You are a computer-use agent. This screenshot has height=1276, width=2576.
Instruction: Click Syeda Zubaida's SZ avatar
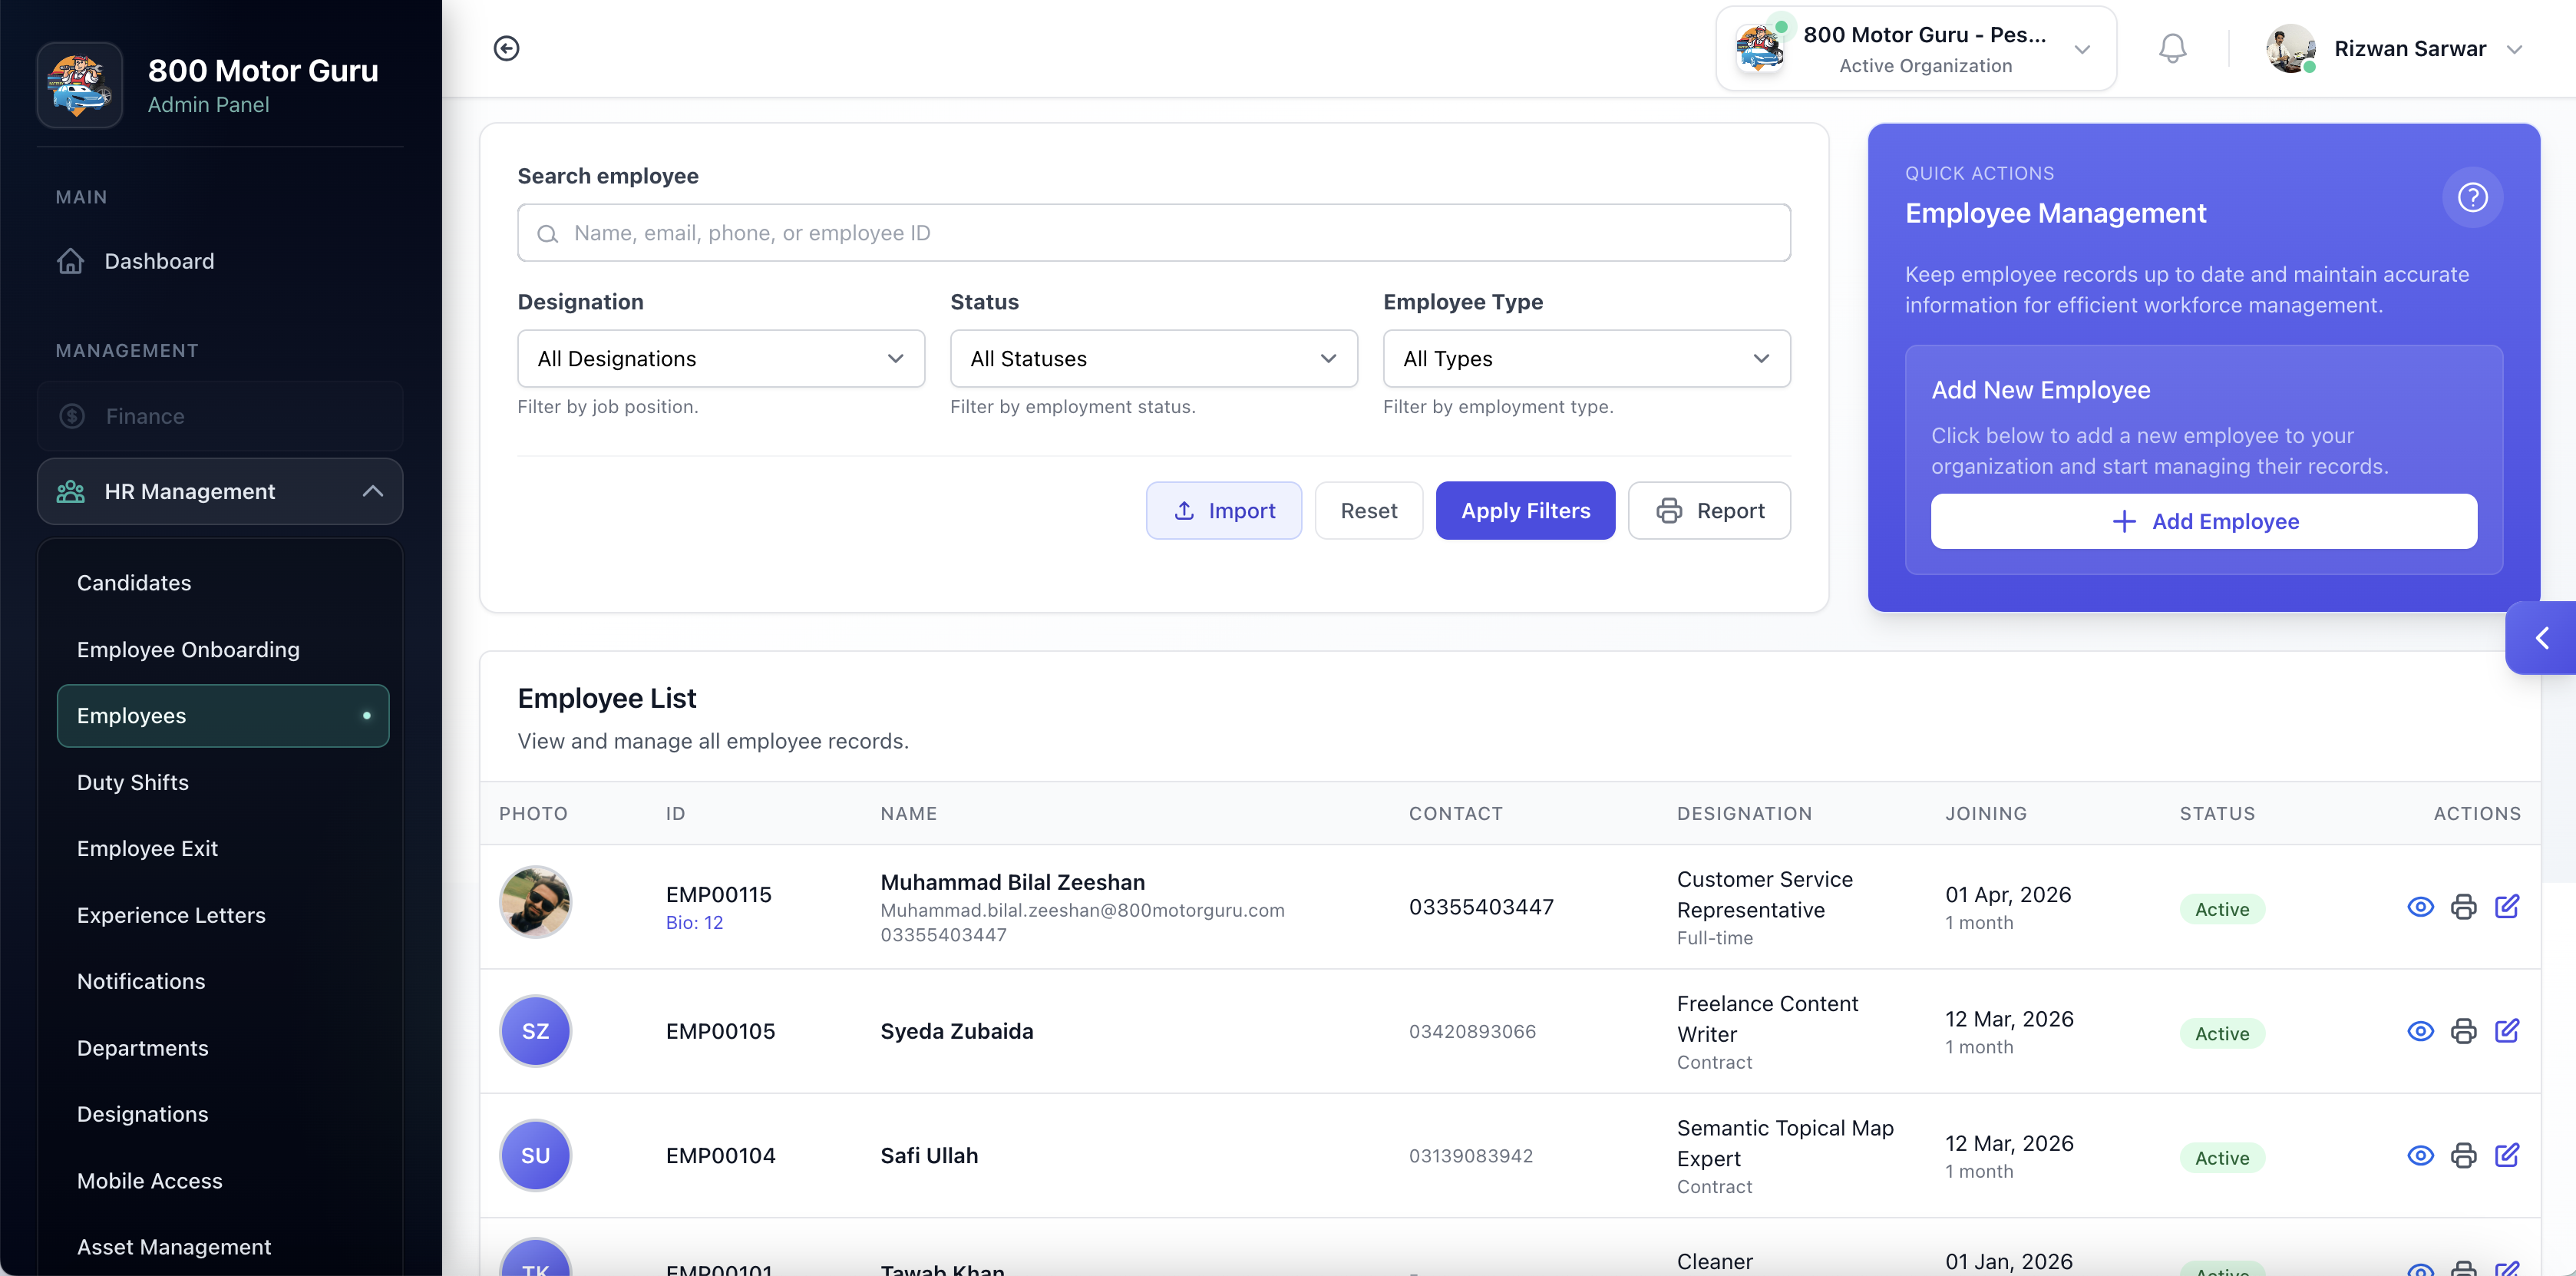tap(535, 1031)
